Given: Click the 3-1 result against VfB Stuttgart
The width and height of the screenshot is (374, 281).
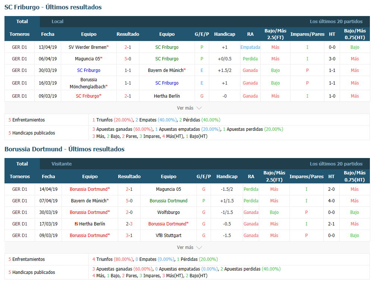Looking at the screenshot, I should coord(129,236).
